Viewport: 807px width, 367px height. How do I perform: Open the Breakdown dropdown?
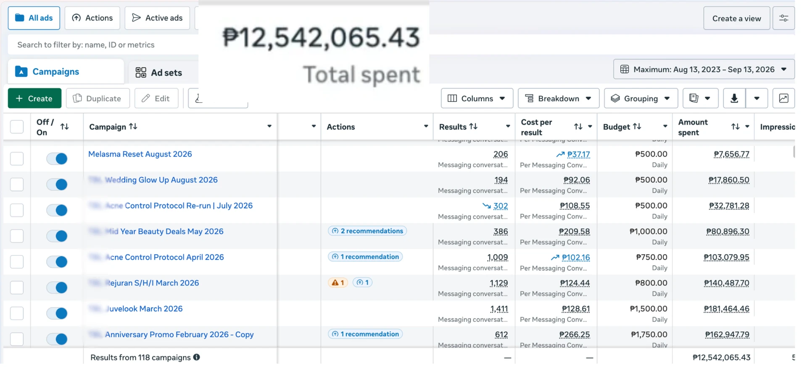[559, 99]
